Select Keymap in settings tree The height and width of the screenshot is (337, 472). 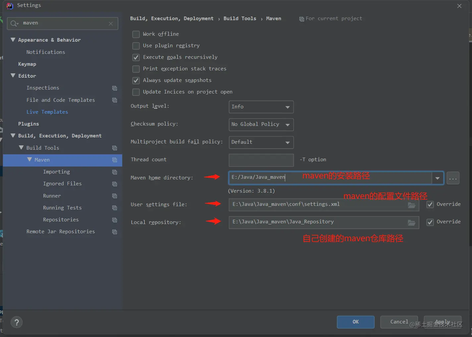(x=27, y=64)
